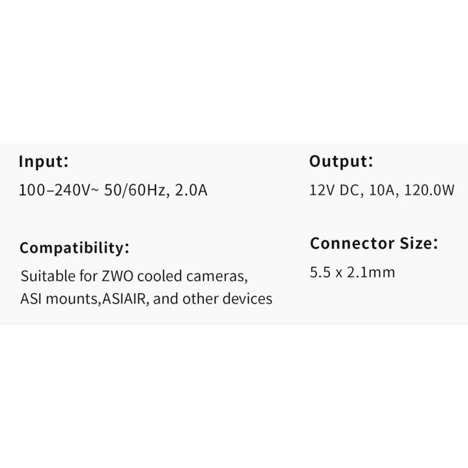This screenshot has height=468, width=468.
Task: Click the "Connector Size:" heading
Action: pos(374,243)
